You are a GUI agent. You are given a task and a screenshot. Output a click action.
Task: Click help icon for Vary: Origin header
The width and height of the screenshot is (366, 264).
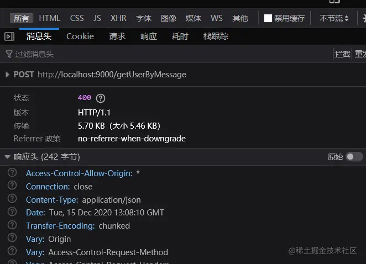click(12, 238)
